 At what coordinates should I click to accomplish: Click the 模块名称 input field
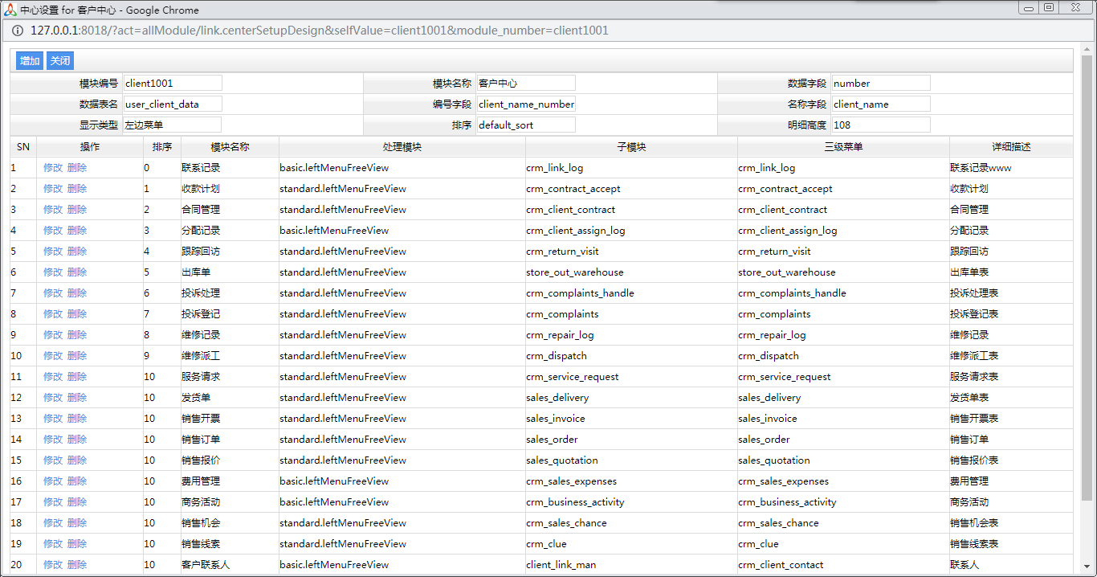(526, 83)
